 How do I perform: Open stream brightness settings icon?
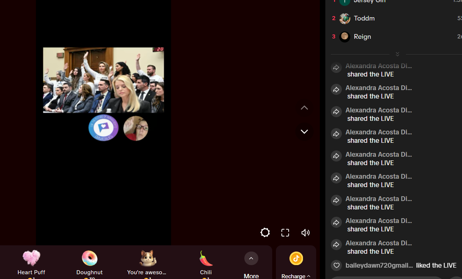(265, 232)
